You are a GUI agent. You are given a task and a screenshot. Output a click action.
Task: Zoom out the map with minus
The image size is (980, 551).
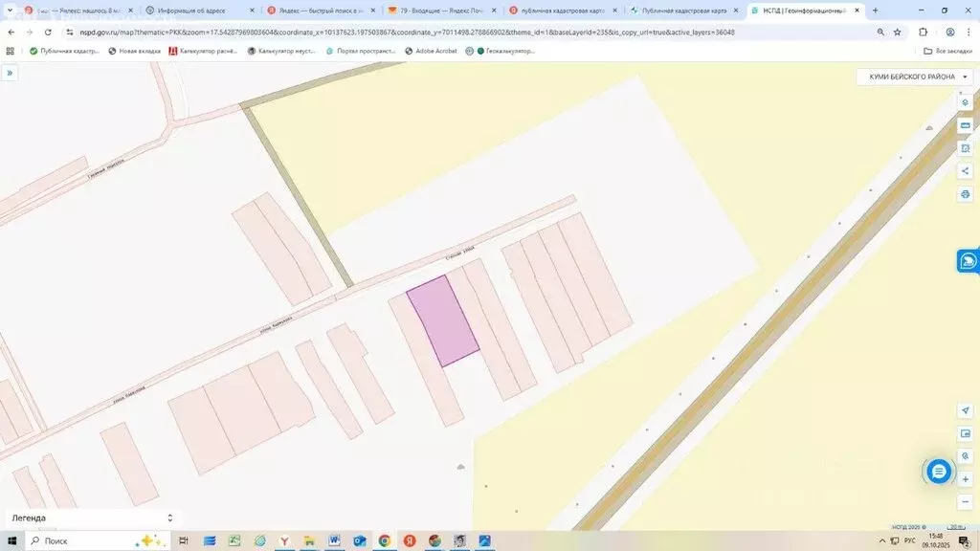pos(965,502)
